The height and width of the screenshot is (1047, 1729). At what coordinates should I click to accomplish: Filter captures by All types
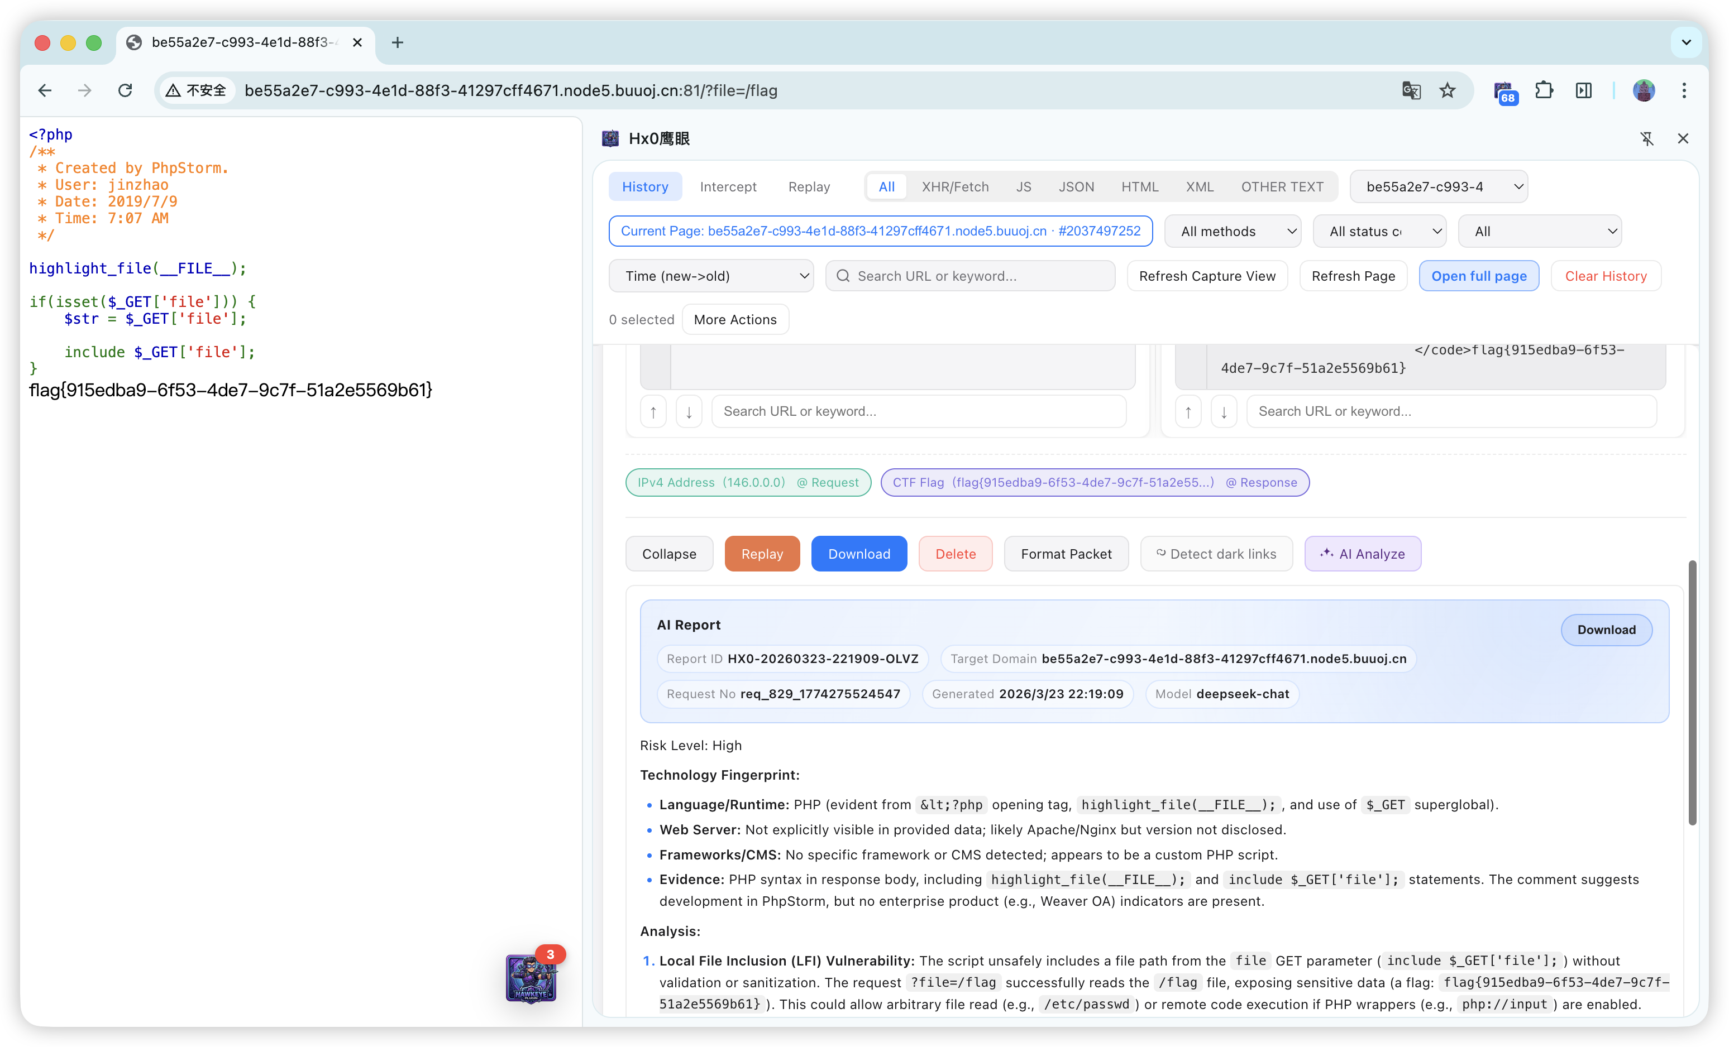[x=886, y=186]
